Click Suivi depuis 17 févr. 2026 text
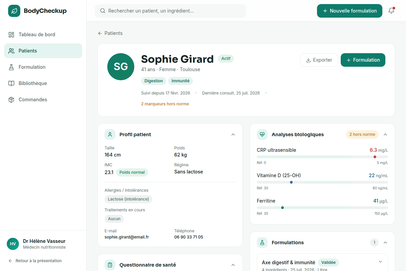406x271 pixels. [x=165, y=93]
